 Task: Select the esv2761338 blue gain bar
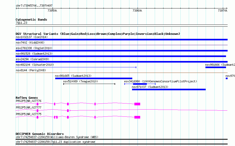tap(121, 51)
